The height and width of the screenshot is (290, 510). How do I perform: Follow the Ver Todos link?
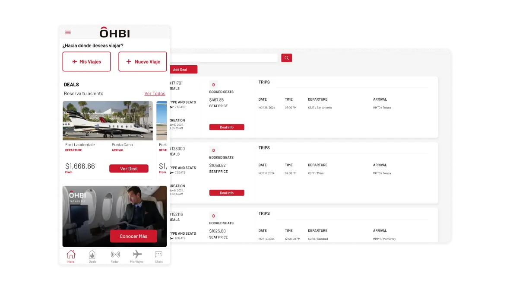coord(155,93)
